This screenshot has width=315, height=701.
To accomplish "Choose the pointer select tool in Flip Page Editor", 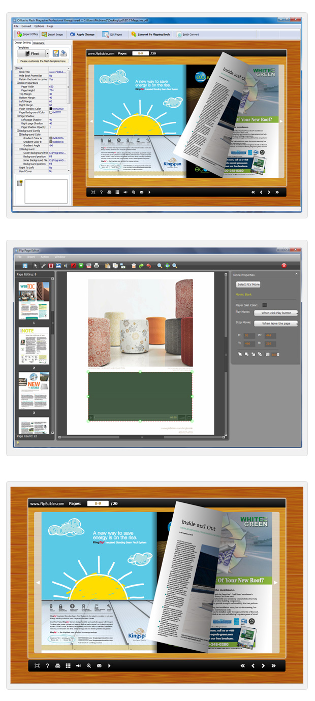I will pos(35,266).
